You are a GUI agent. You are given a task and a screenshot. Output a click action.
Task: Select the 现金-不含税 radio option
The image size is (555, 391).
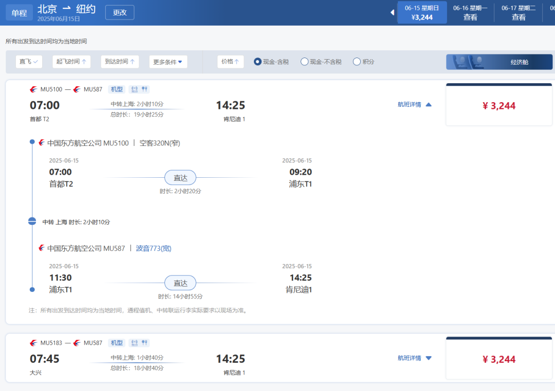click(x=305, y=62)
